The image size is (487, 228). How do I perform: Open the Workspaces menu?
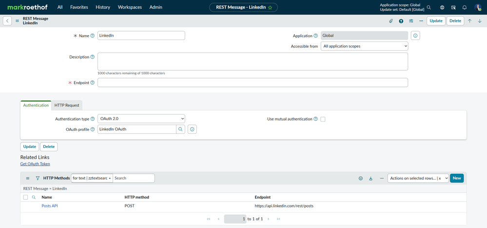pyautogui.click(x=130, y=7)
